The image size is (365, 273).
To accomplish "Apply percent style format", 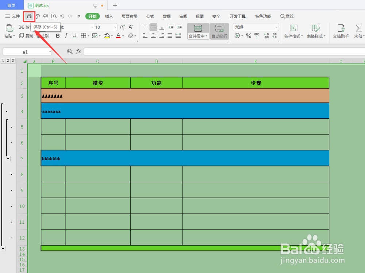I will pos(249,36).
